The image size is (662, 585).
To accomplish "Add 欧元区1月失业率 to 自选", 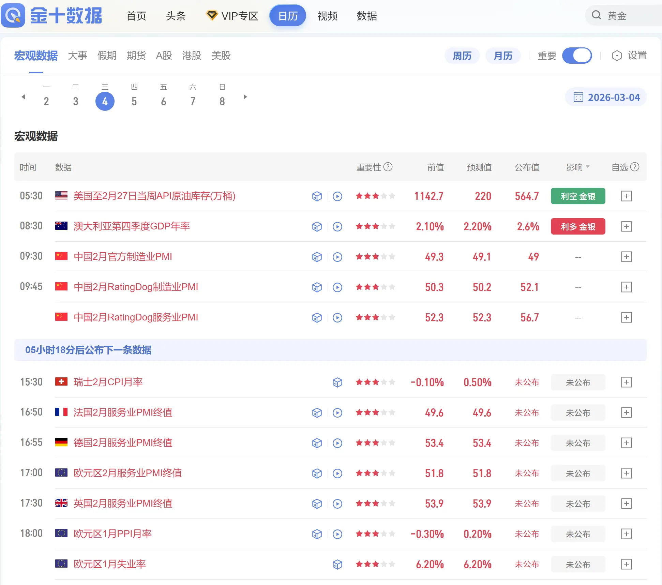I will pyautogui.click(x=626, y=565).
